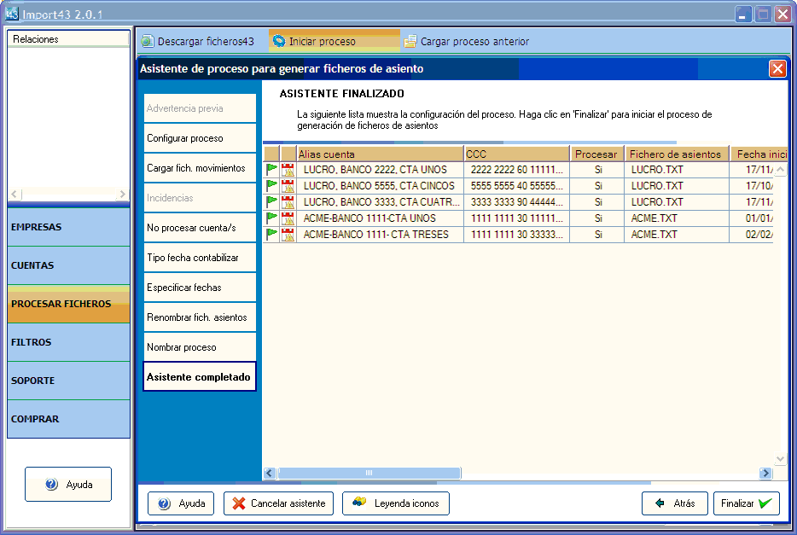
Task: Click the Cargar proceso anterior icon
Action: 410,41
